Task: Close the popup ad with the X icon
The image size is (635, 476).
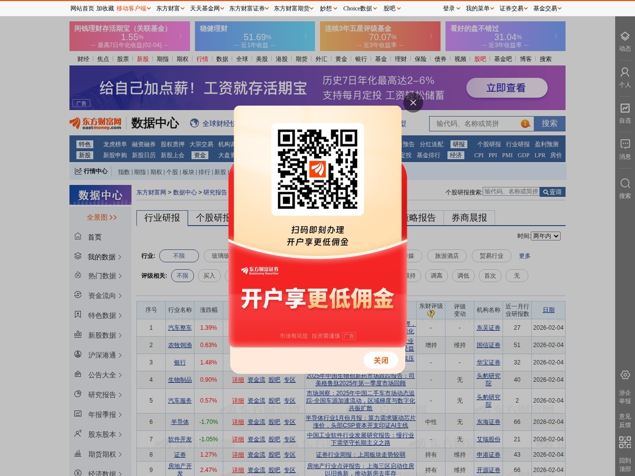Action: coord(413,103)
